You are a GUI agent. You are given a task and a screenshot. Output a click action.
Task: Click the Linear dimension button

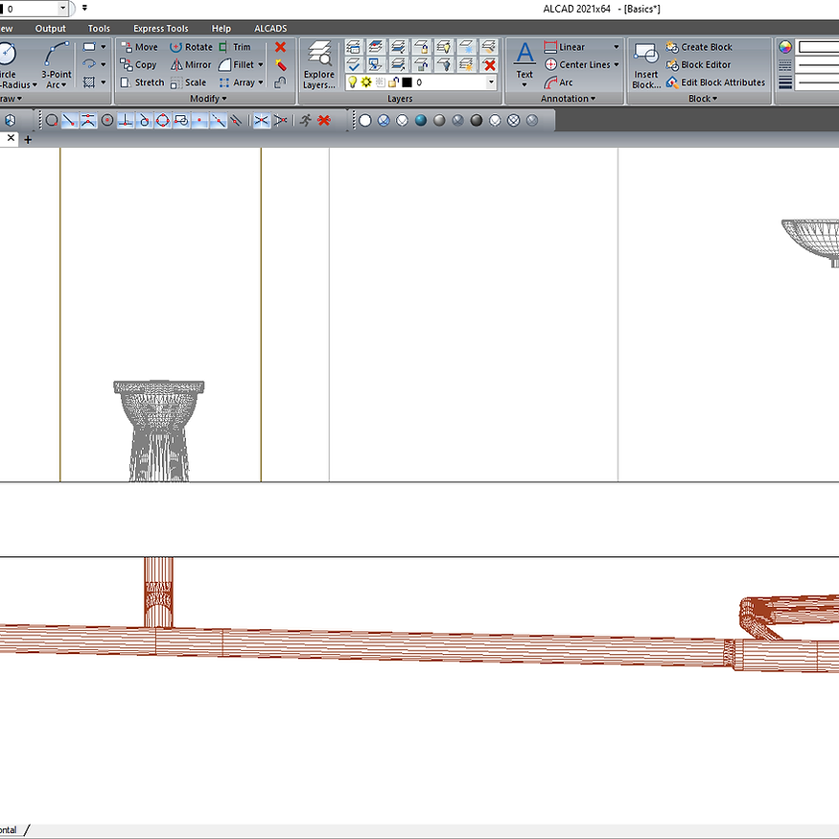tap(565, 47)
